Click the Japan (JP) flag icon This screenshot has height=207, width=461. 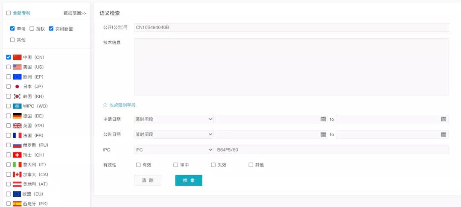pyautogui.click(x=17, y=87)
